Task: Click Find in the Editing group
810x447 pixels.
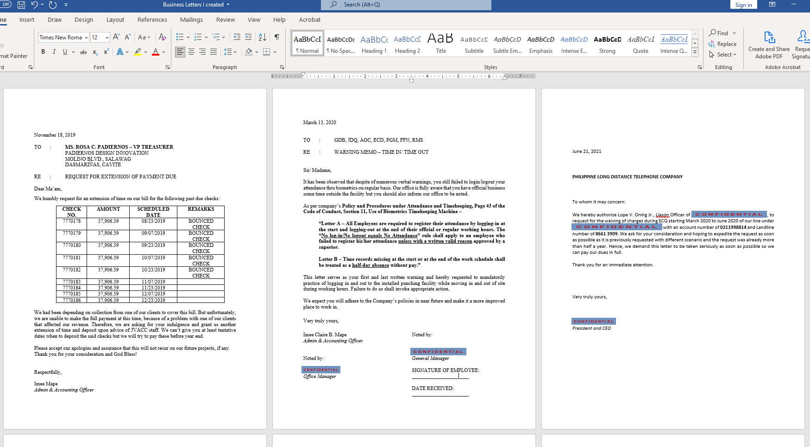Action: point(719,33)
